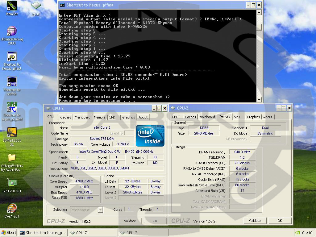The height and width of the screenshot is (237, 316).
Task: Launch 3DMark2001 SE desktop icon
Action: click(x=12, y=137)
